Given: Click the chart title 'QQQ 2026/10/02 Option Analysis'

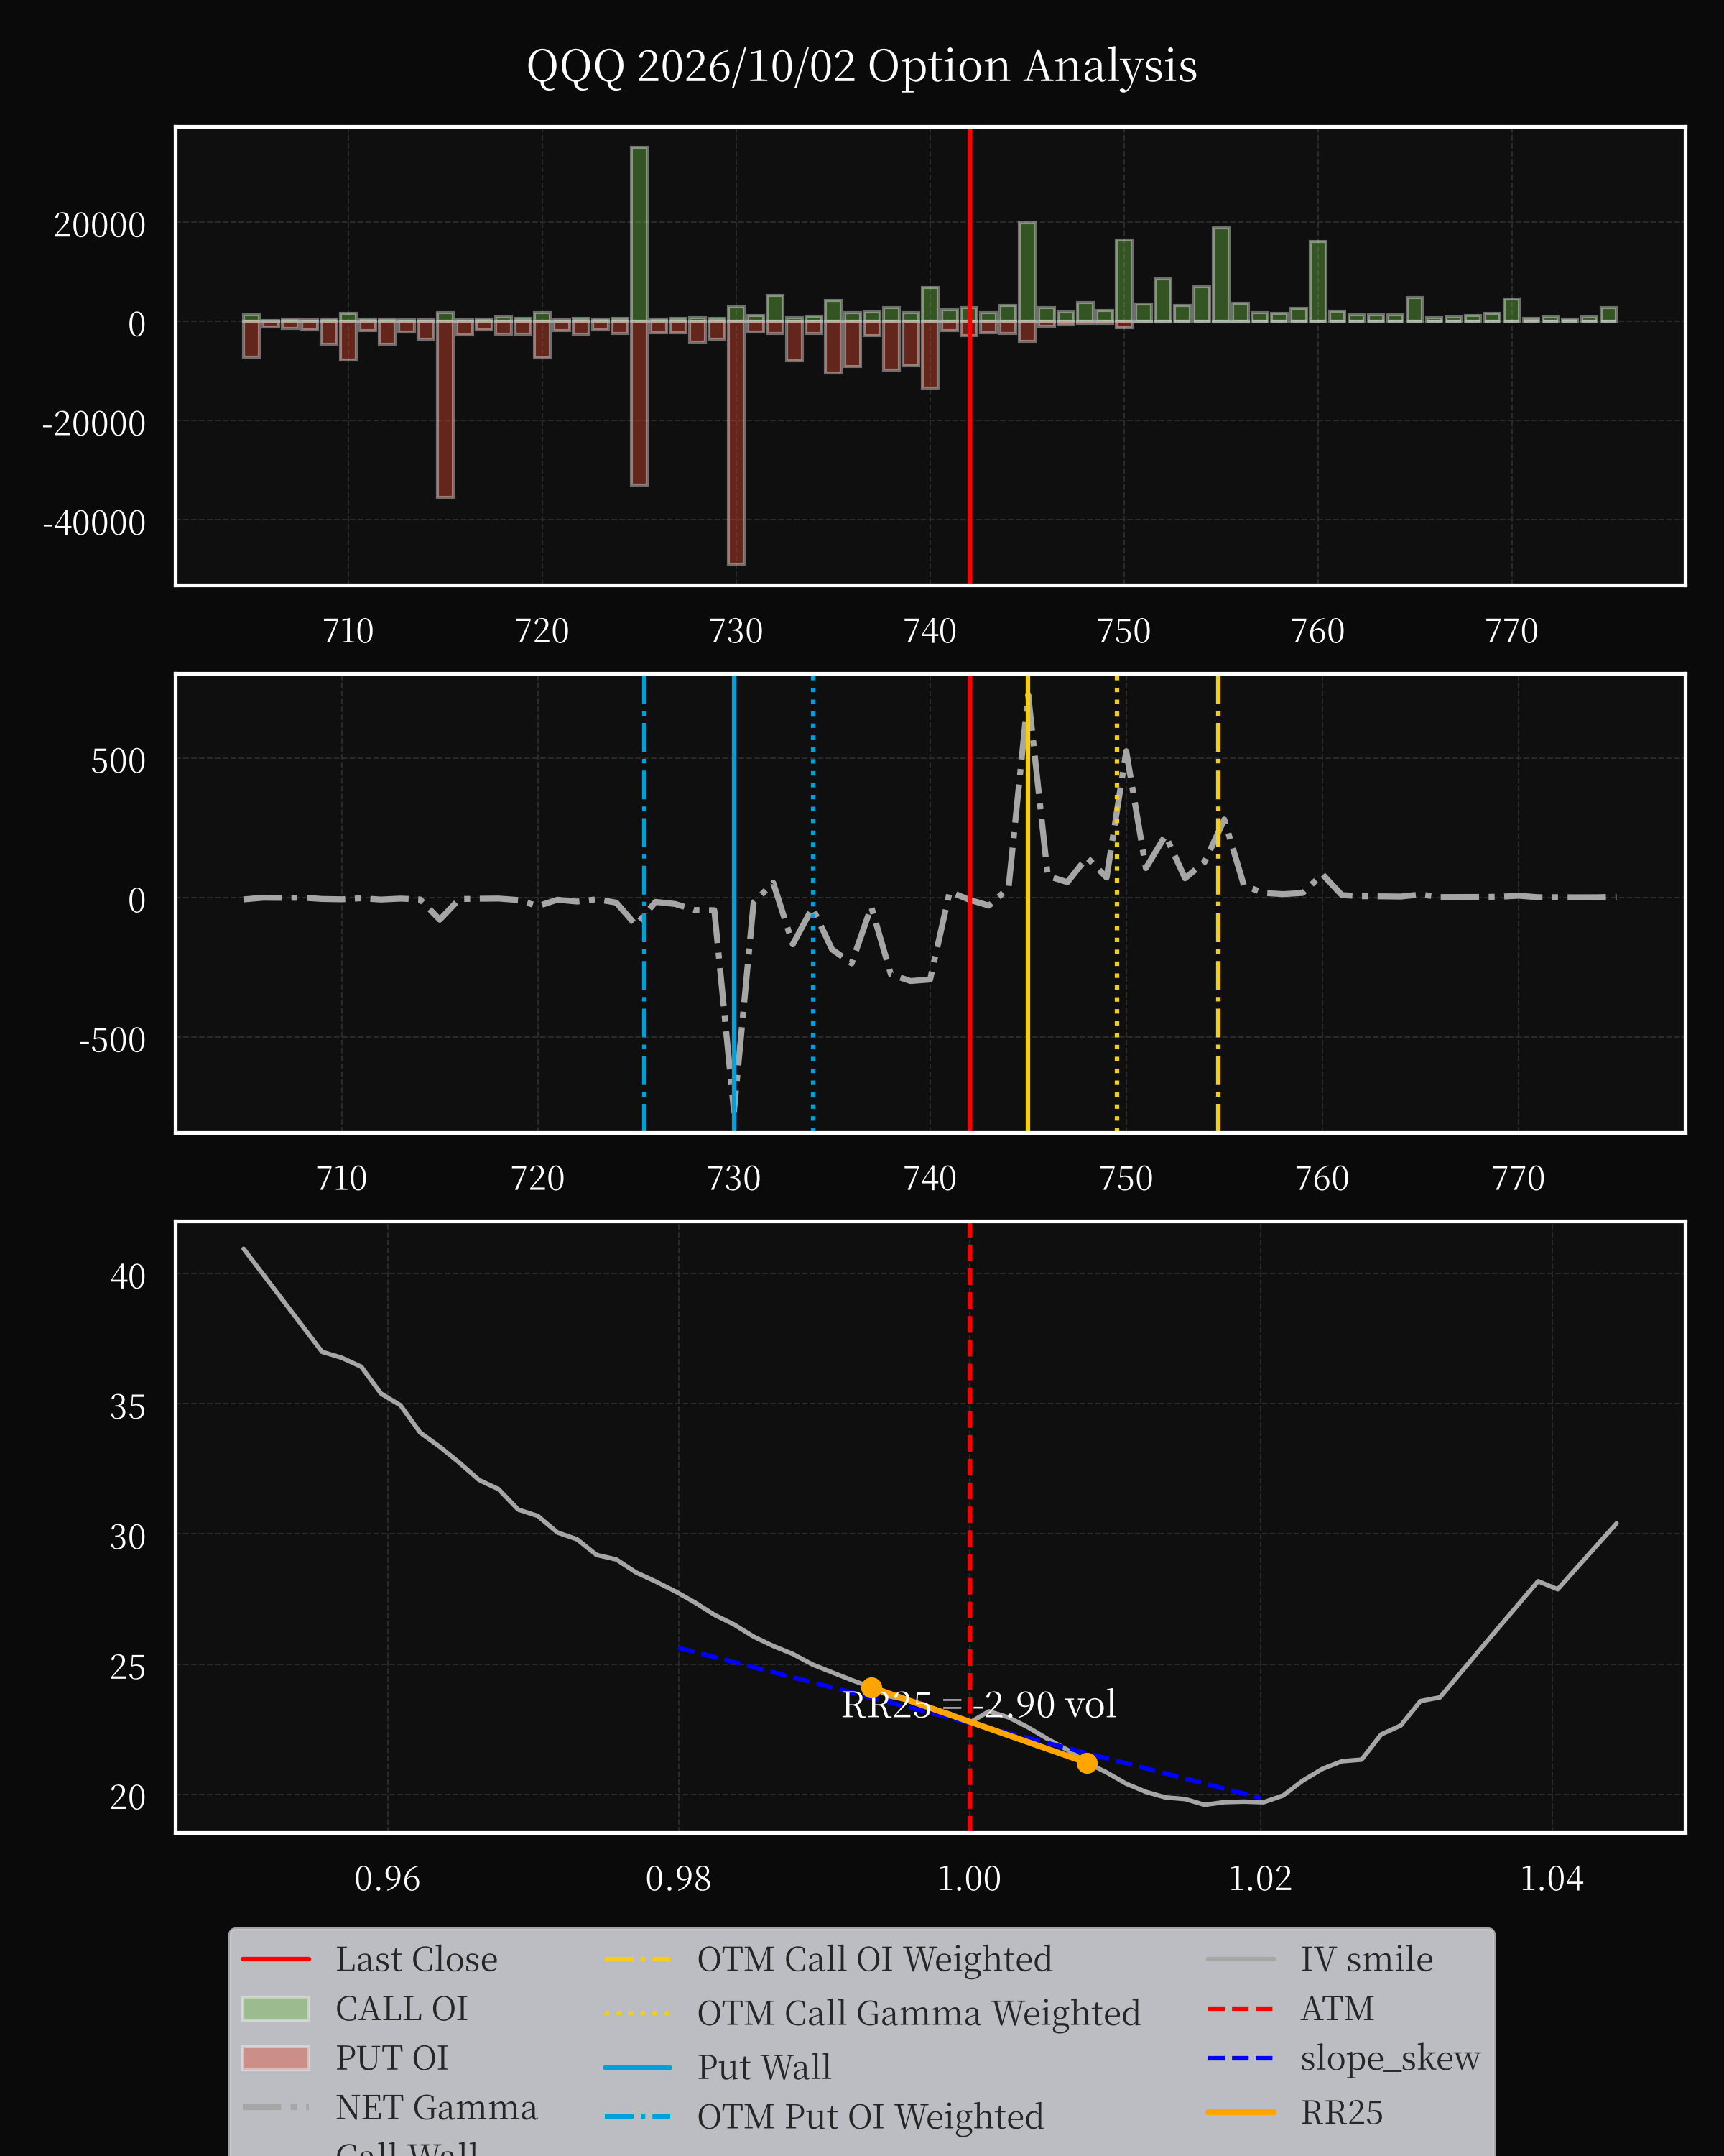Looking at the screenshot, I should [x=861, y=67].
